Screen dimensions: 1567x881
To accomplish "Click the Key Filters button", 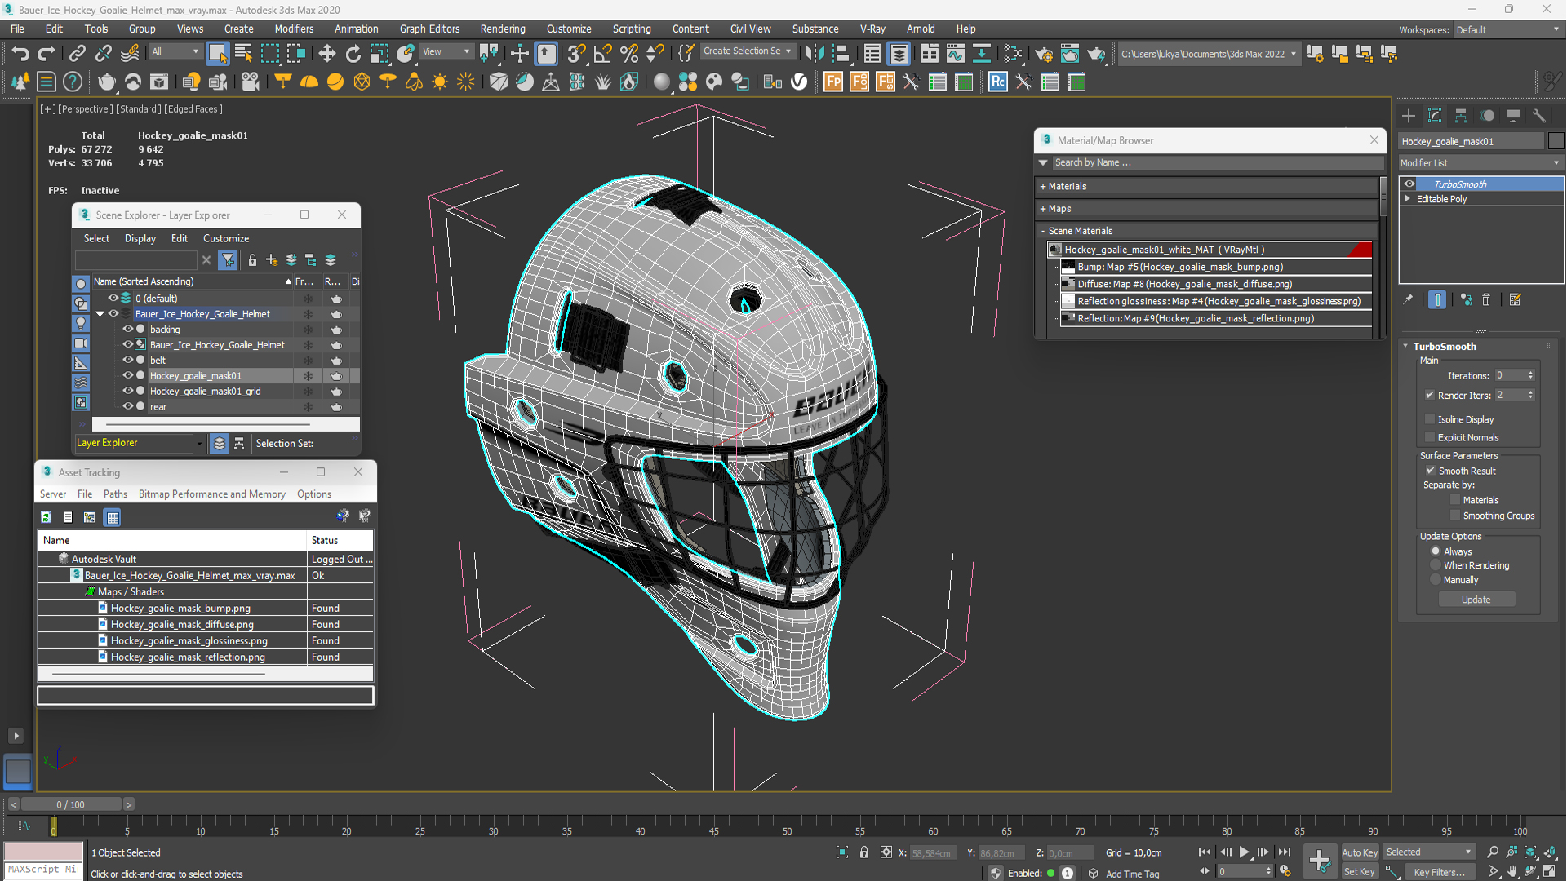I will coord(1439,871).
